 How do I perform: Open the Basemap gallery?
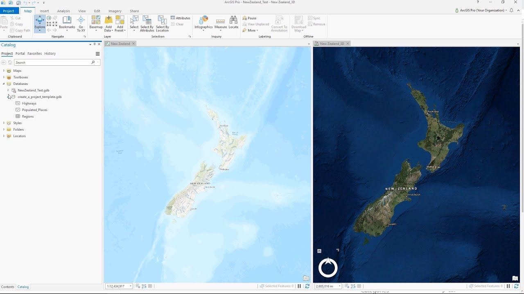click(x=96, y=24)
